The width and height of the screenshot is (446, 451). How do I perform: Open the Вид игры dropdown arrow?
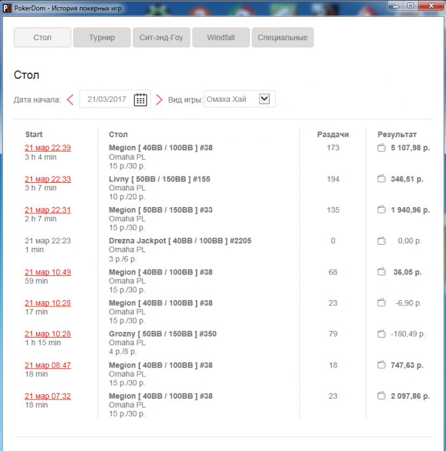[x=264, y=99]
